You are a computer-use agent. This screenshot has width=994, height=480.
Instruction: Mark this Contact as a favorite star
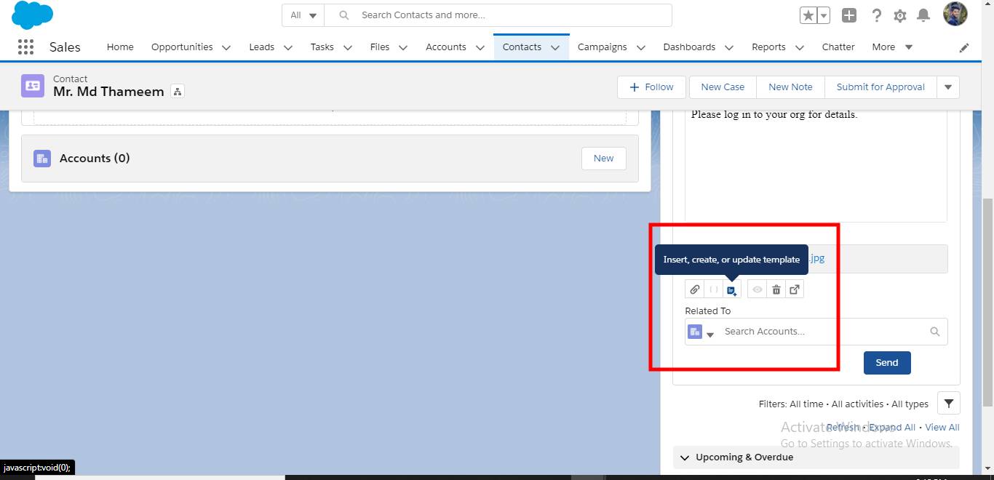pyautogui.click(x=810, y=15)
